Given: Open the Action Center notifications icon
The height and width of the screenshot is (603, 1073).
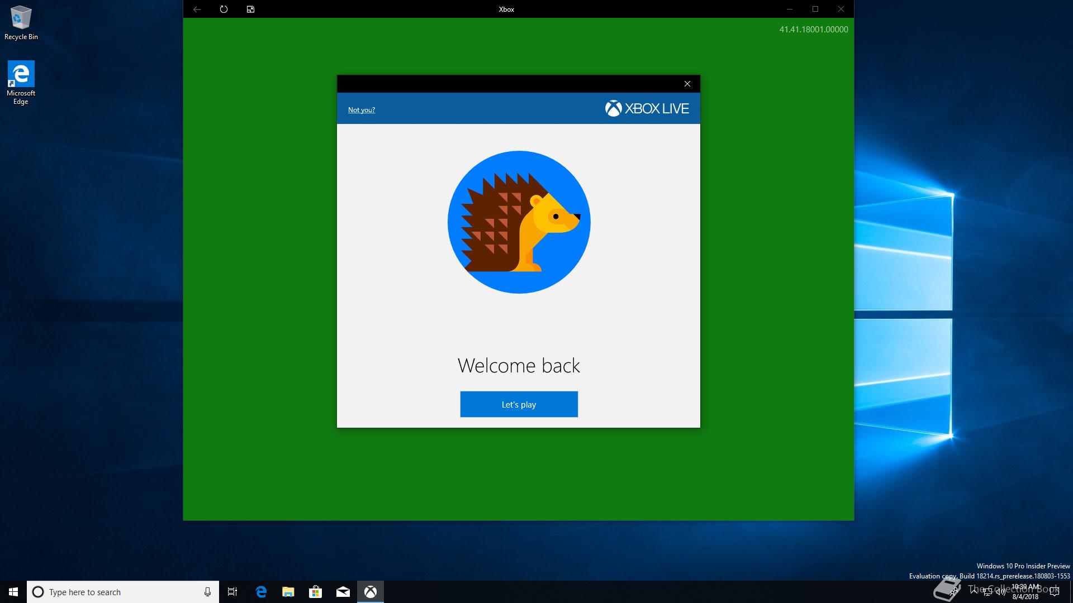Looking at the screenshot, I should click(x=1055, y=592).
